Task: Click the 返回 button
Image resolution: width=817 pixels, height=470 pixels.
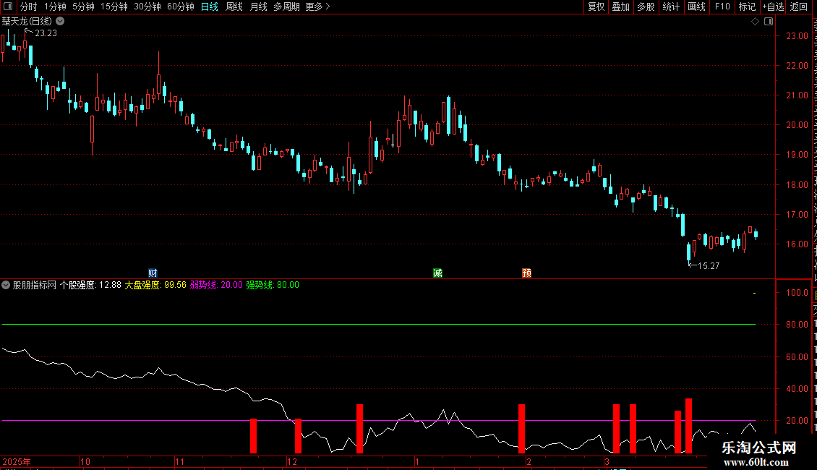Action: click(x=799, y=7)
